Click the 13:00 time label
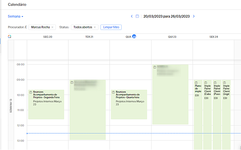Image resolution: width=241 pixels, height=150 pixels. point(20,141)
